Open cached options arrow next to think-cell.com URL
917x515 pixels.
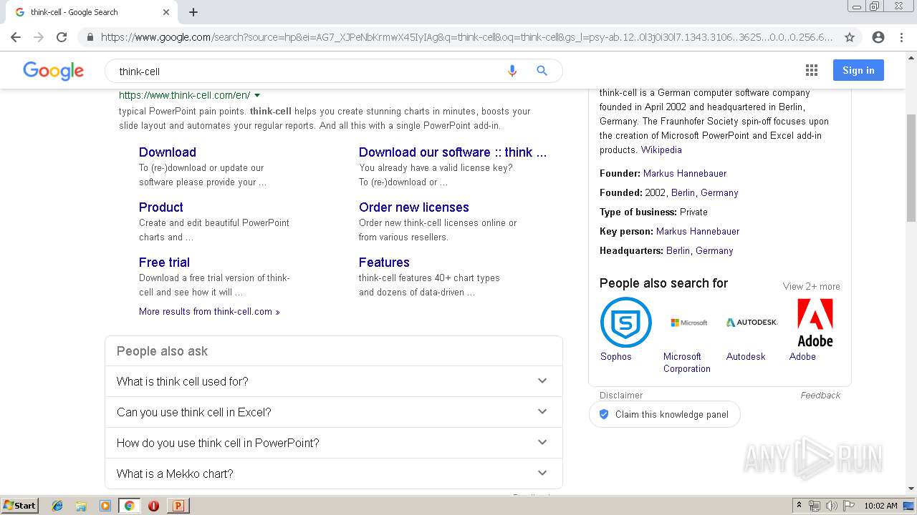coord(257,95)
